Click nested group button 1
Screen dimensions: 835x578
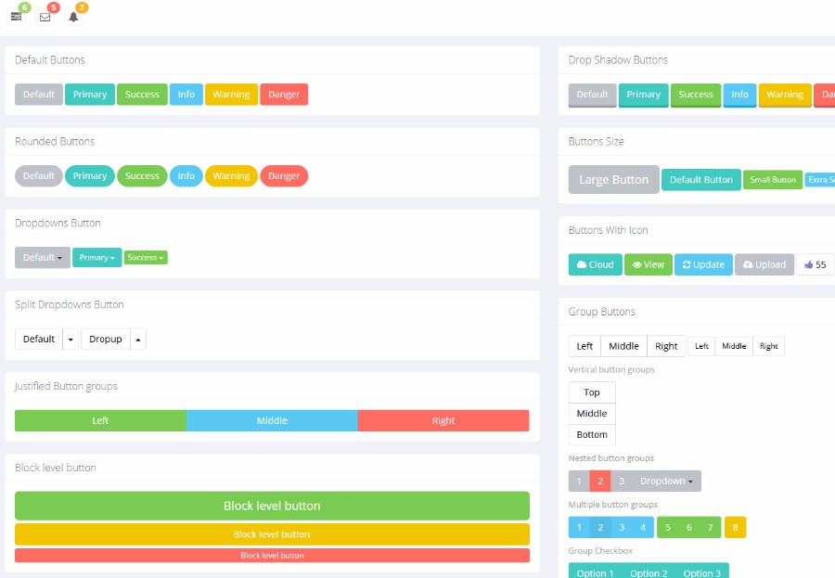point(579,481)
